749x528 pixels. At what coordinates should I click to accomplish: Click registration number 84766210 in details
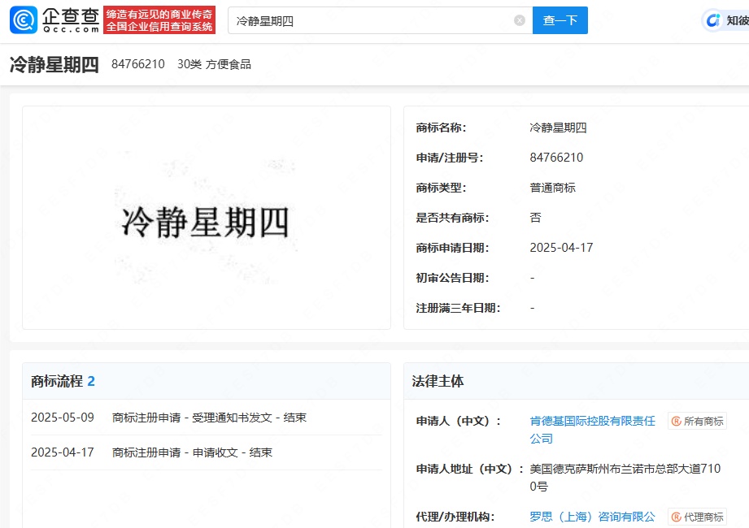click(x=556, y=158)
